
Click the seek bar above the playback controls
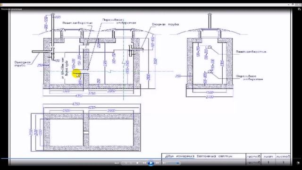151,159
